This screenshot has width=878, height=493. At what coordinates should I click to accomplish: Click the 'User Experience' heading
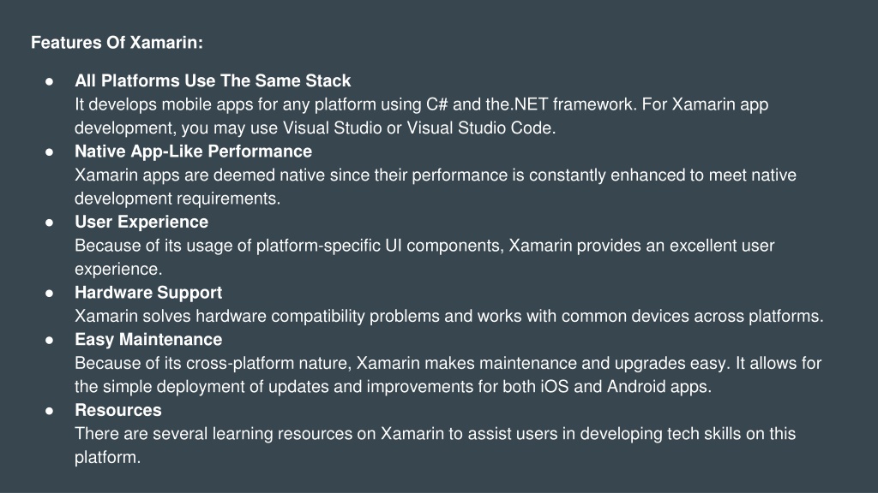pos(141,222)
